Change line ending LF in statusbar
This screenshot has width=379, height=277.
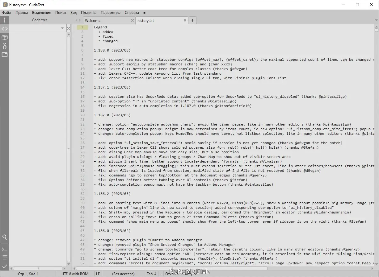[x=98, y=274]
